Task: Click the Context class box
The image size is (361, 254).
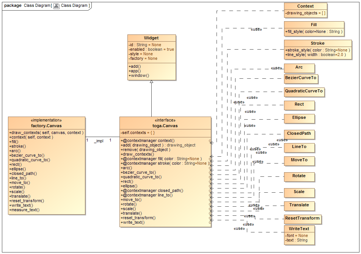Action: pyautogui.click(x=306, y=6)
